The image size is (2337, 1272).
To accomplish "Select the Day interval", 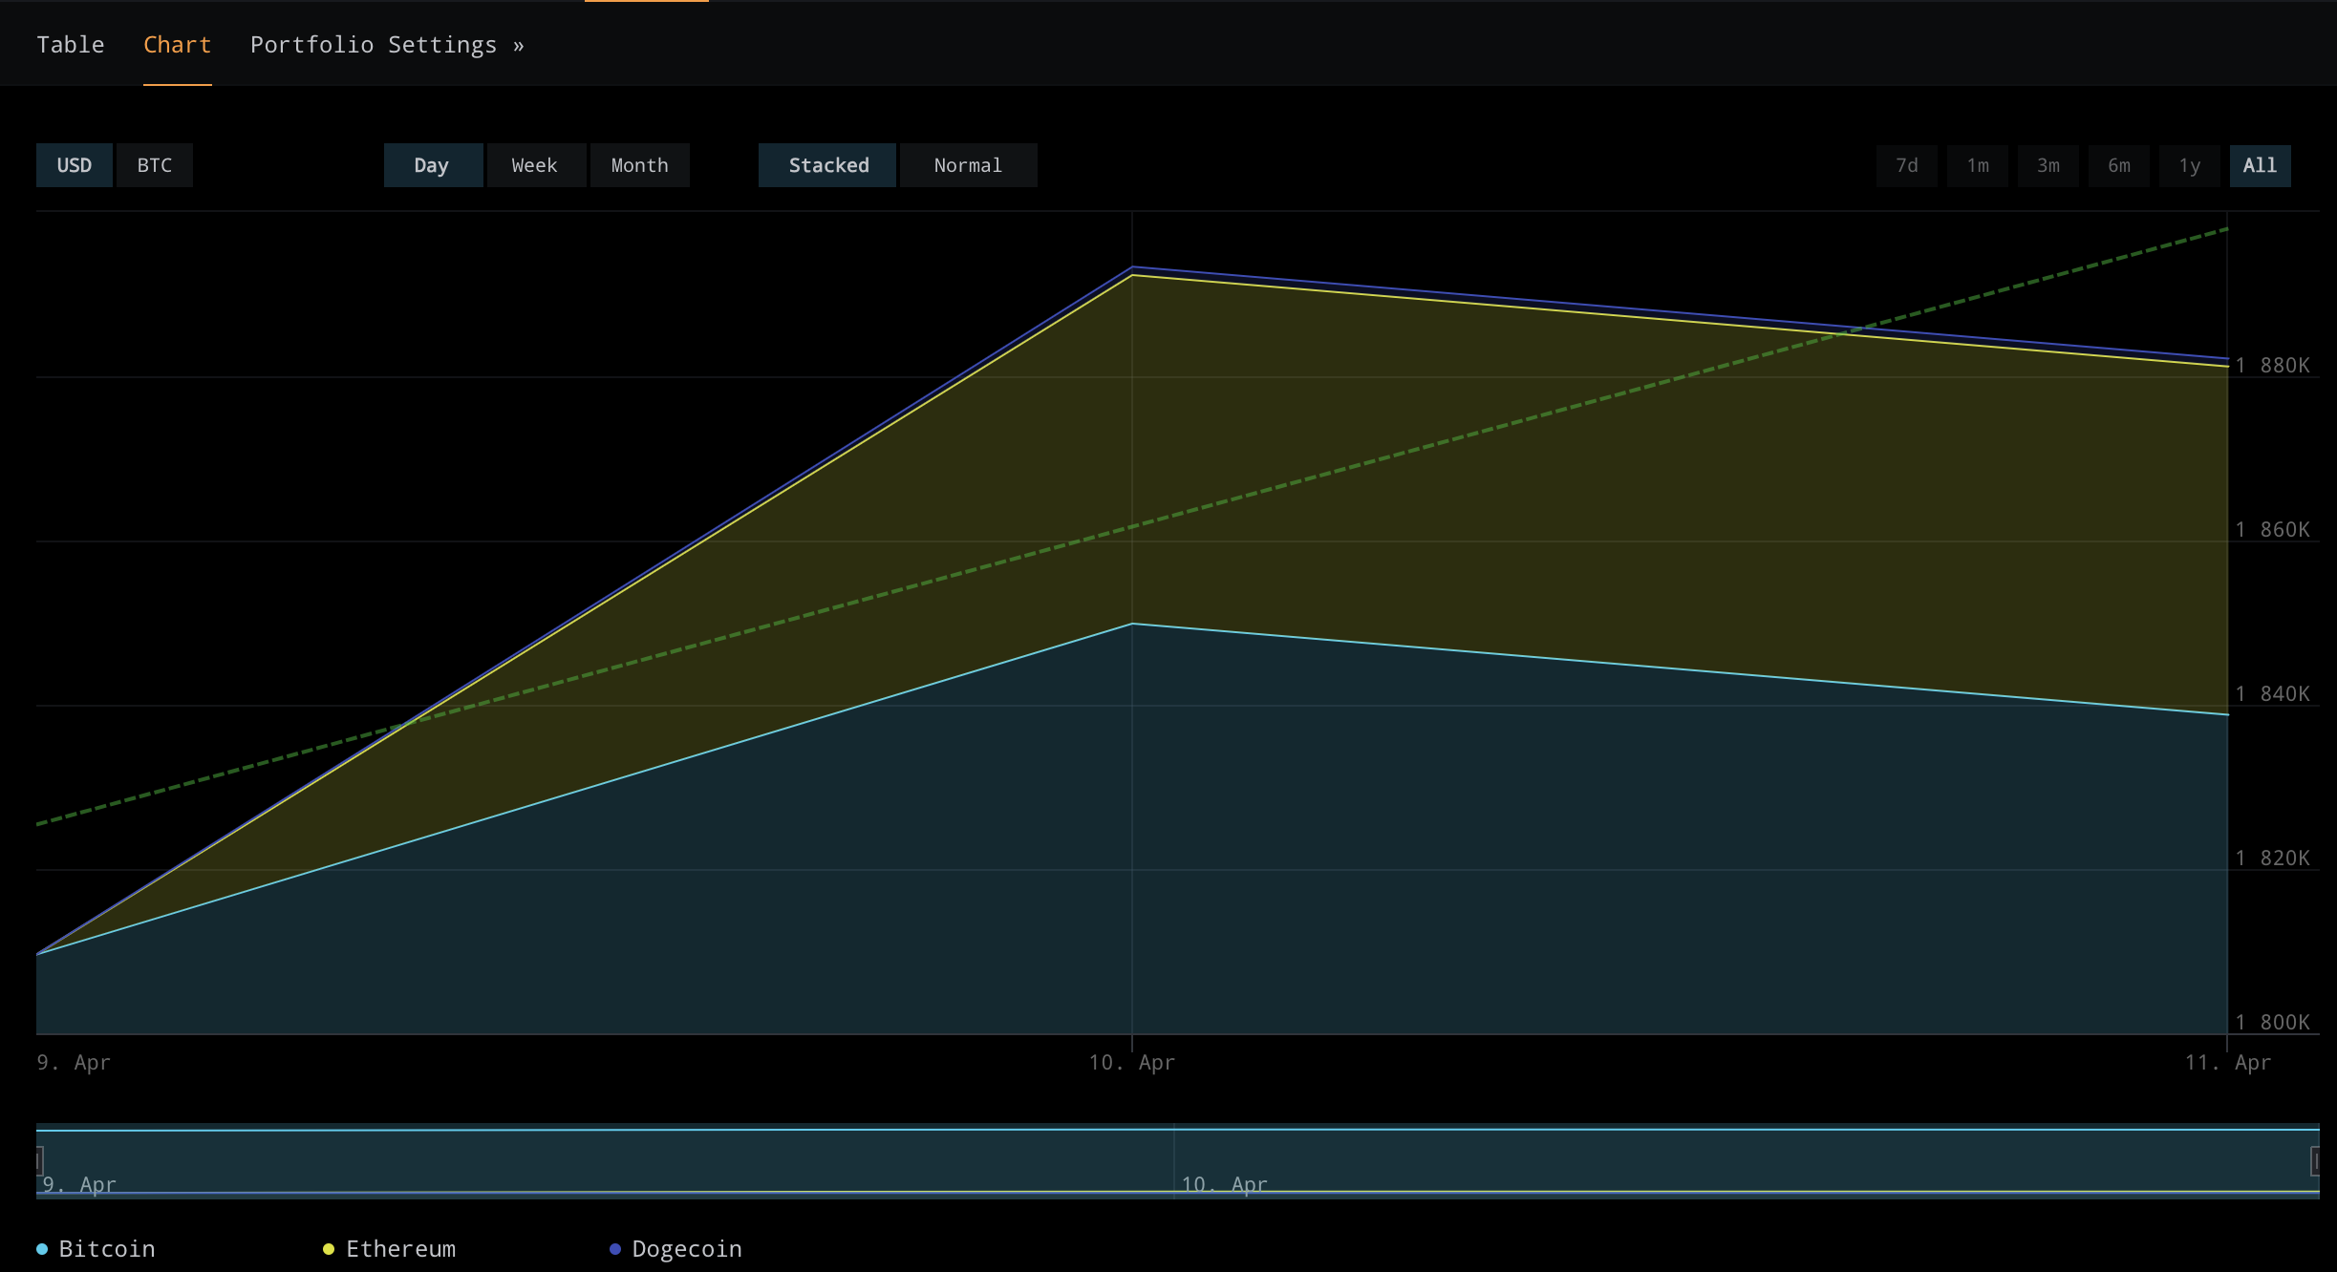I will pos(433,164).
